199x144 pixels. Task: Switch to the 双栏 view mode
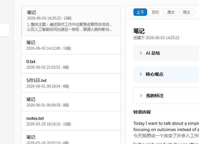(x=155, y=12)
